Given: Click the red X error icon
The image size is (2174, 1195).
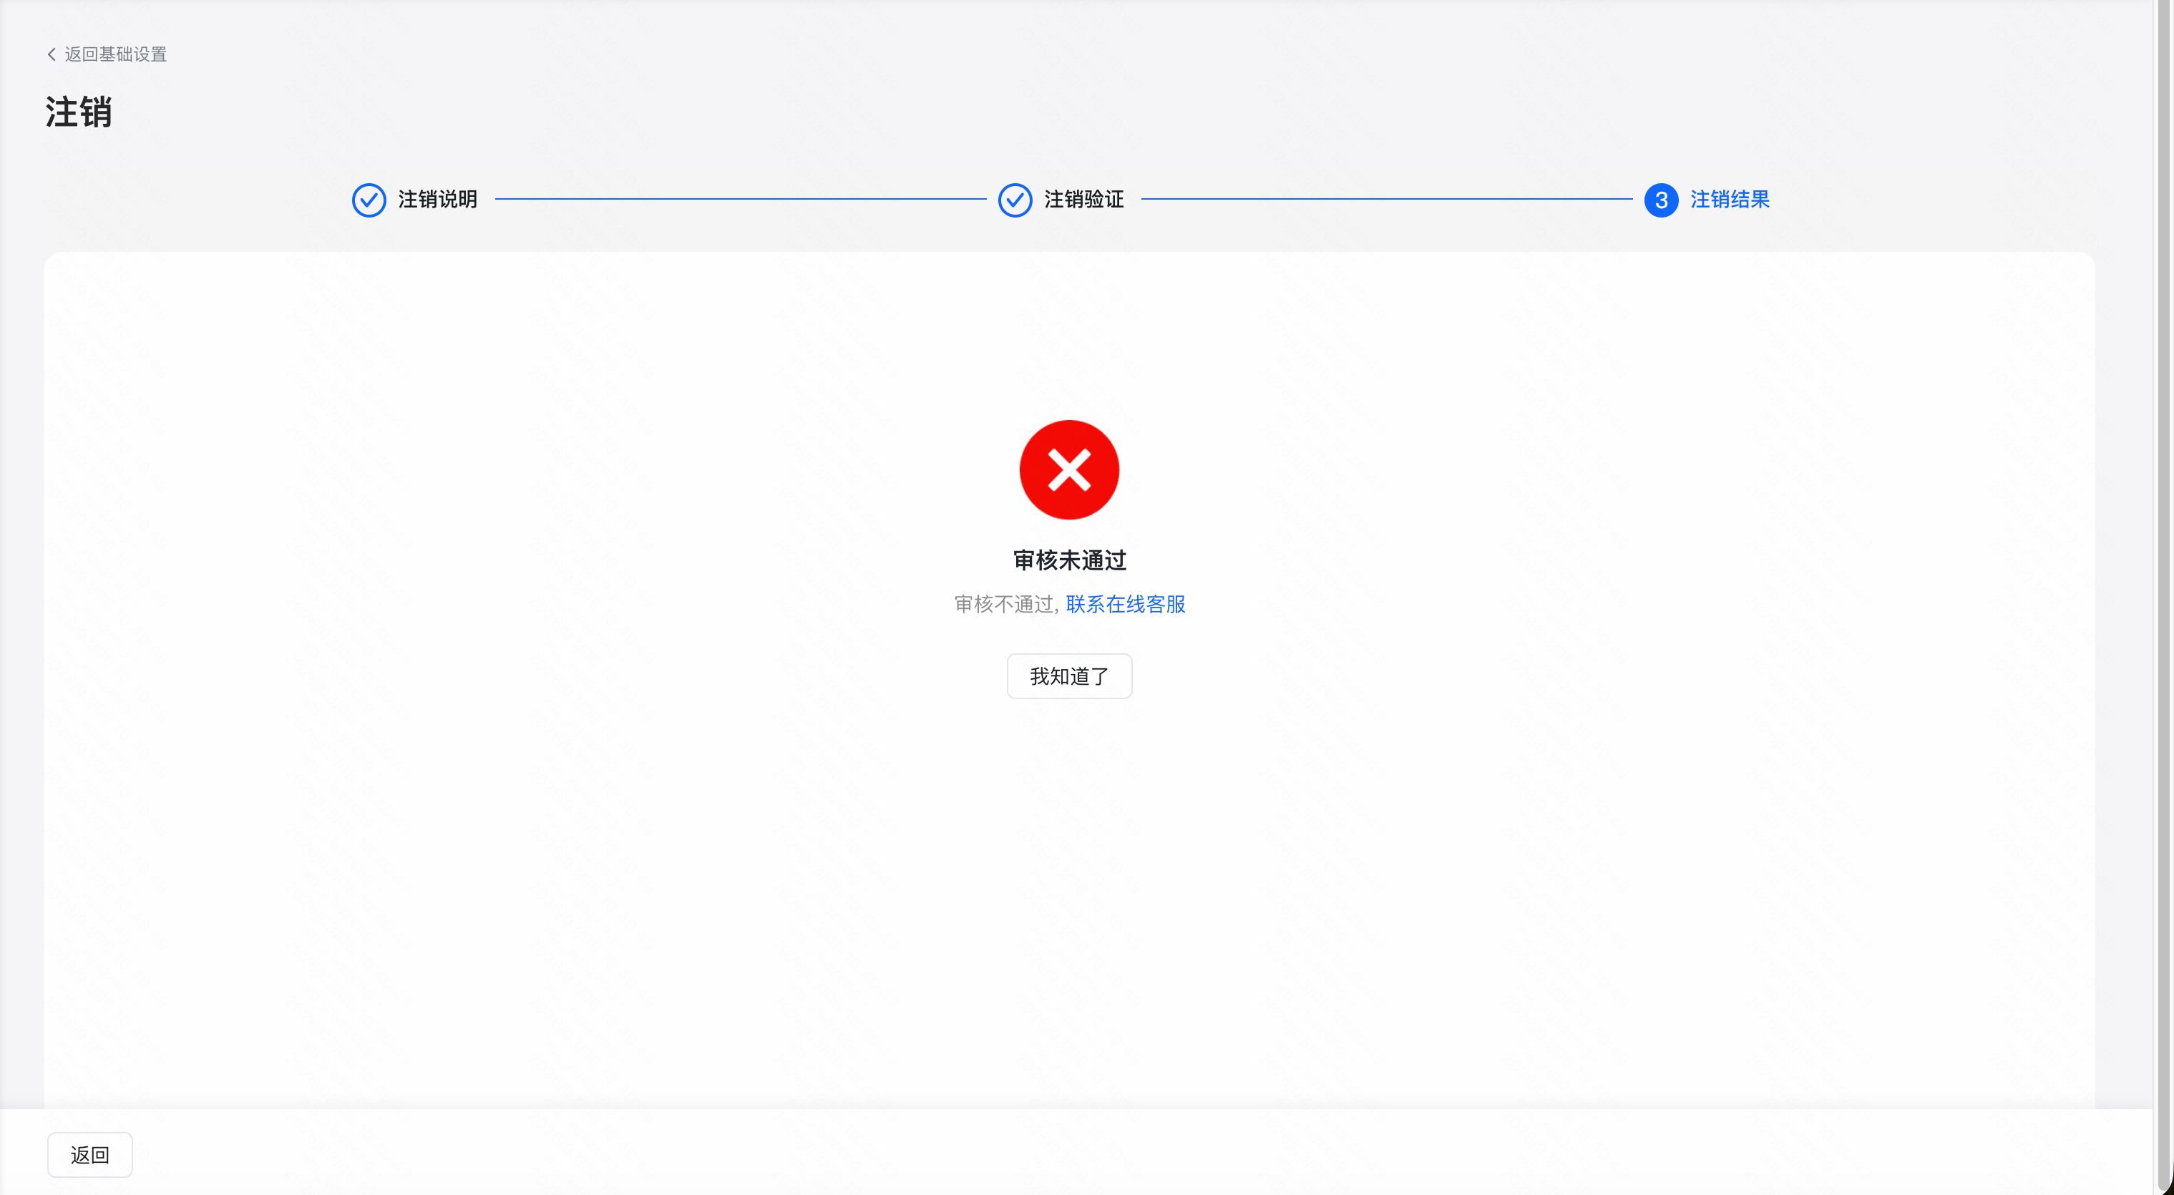Looking at the screenshot, I should (1068, 469).
